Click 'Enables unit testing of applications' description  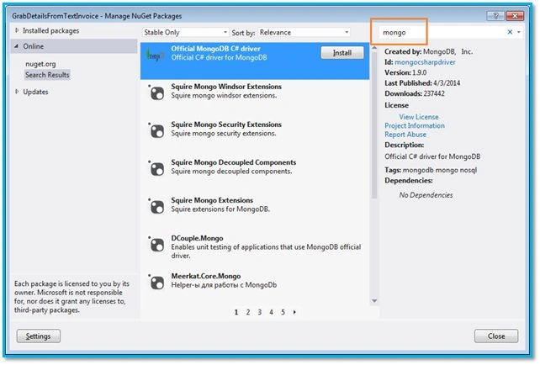click(266, 251)
